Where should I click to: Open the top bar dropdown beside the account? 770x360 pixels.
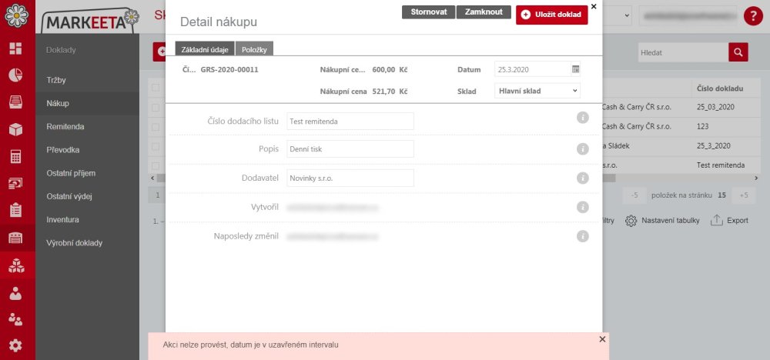617,15
